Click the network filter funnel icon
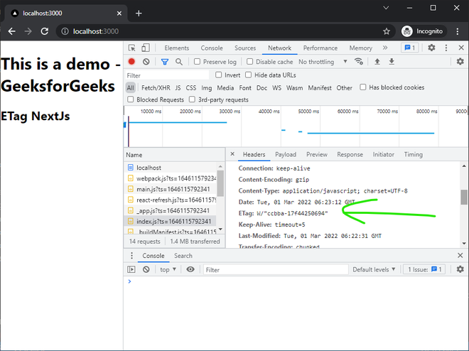Viewport: 469px width, 351px height. pyautogui.click(x=164, y=62)
